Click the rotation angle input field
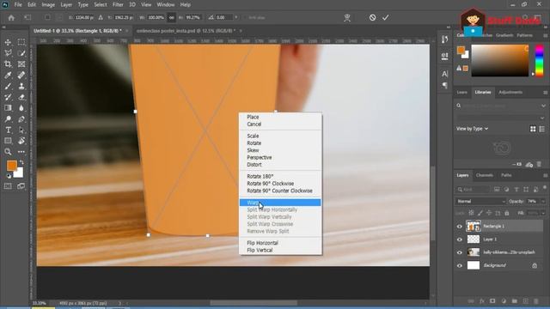The width and height of the screenshot is (550, 309). click(x=223, y=17)
